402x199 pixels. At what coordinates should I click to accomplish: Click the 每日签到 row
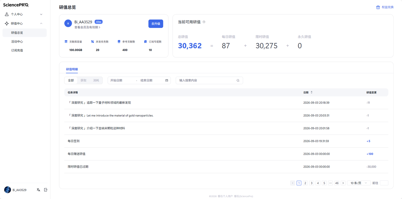tap(226, 141)
